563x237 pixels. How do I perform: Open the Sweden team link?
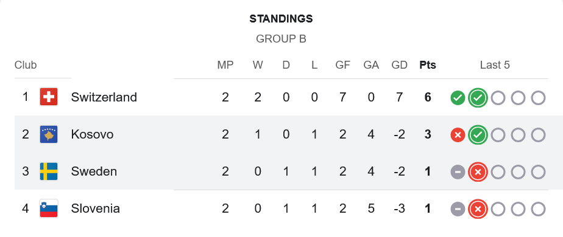(x=94, y=171)
